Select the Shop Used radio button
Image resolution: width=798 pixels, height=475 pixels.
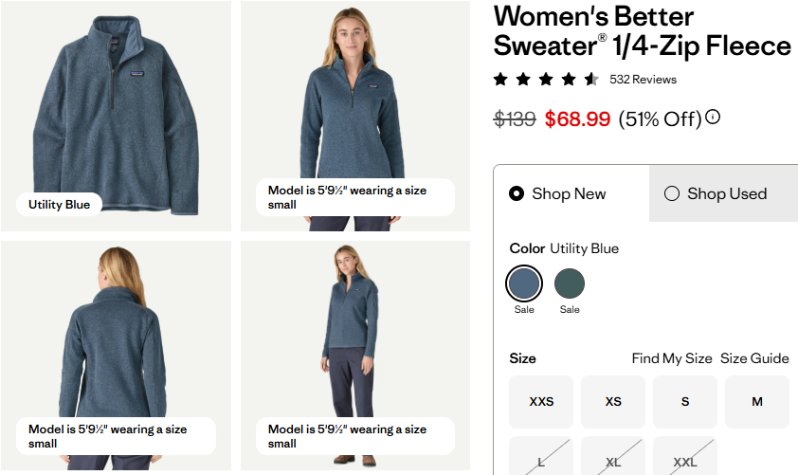(672, 193)
